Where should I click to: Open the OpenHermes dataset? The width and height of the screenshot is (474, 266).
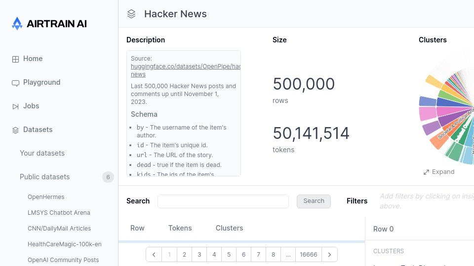[46, 197]
